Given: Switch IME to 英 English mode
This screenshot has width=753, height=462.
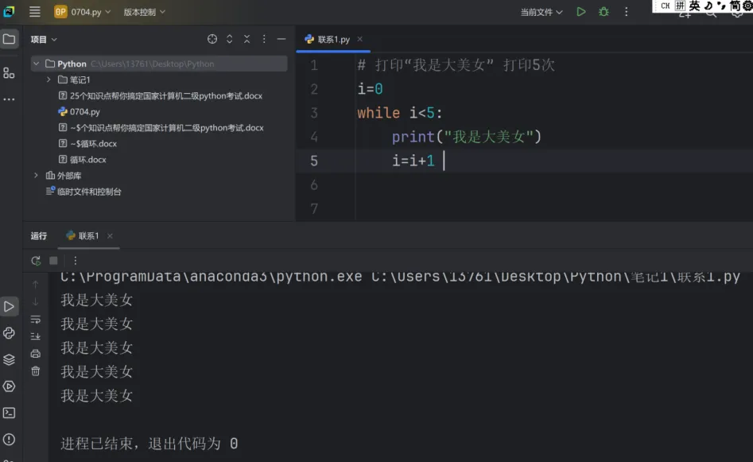Looking at the screenshot, I should tap(694, 6).
